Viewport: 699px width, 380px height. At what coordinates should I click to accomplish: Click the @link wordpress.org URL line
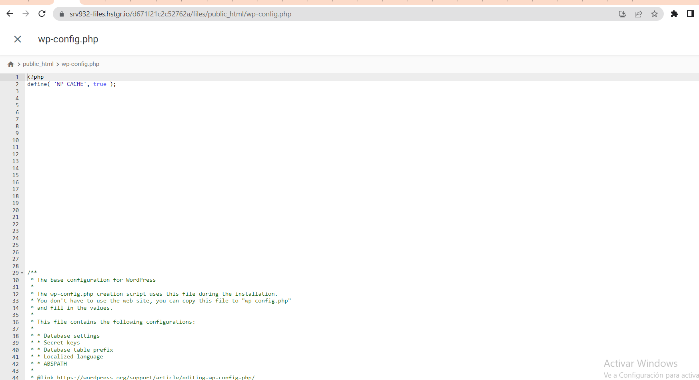146,377
